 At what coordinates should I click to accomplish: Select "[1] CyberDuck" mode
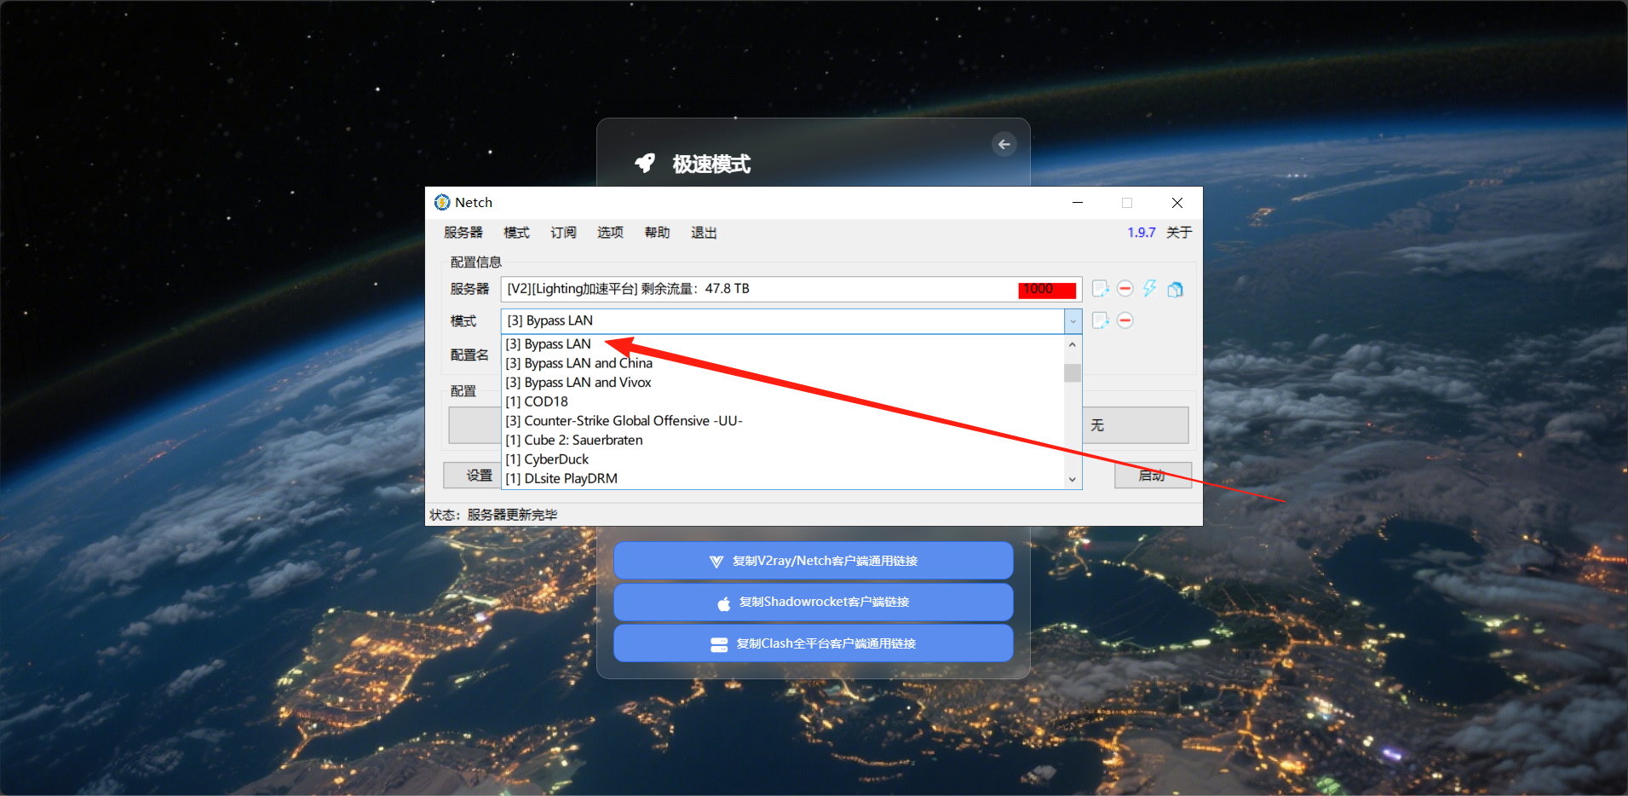tap(784, 459)
